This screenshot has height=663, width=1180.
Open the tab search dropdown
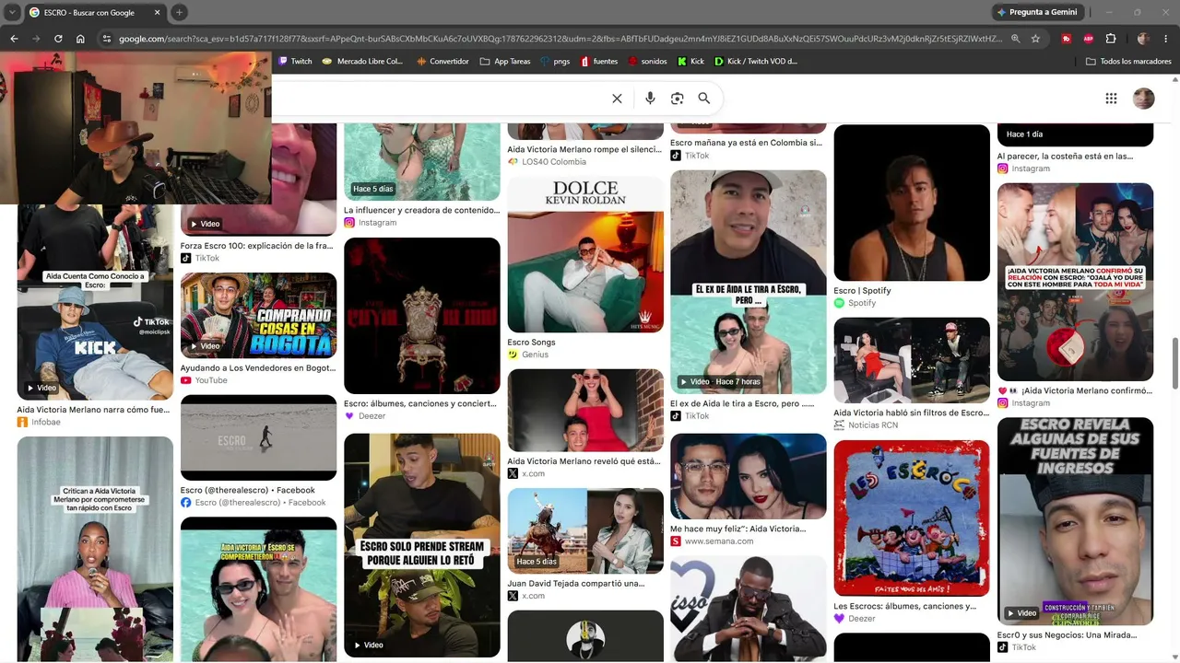click(x=10, y=12)
